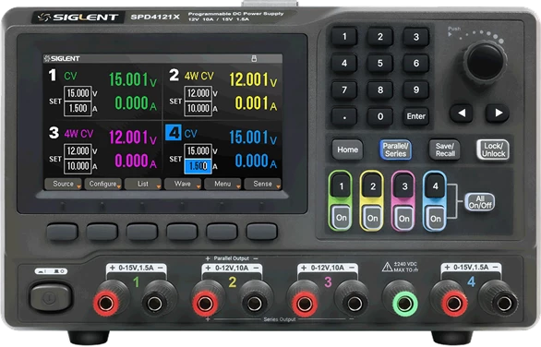
Task: Toggle channel 3 output On
Action: (x=404, y=218)
